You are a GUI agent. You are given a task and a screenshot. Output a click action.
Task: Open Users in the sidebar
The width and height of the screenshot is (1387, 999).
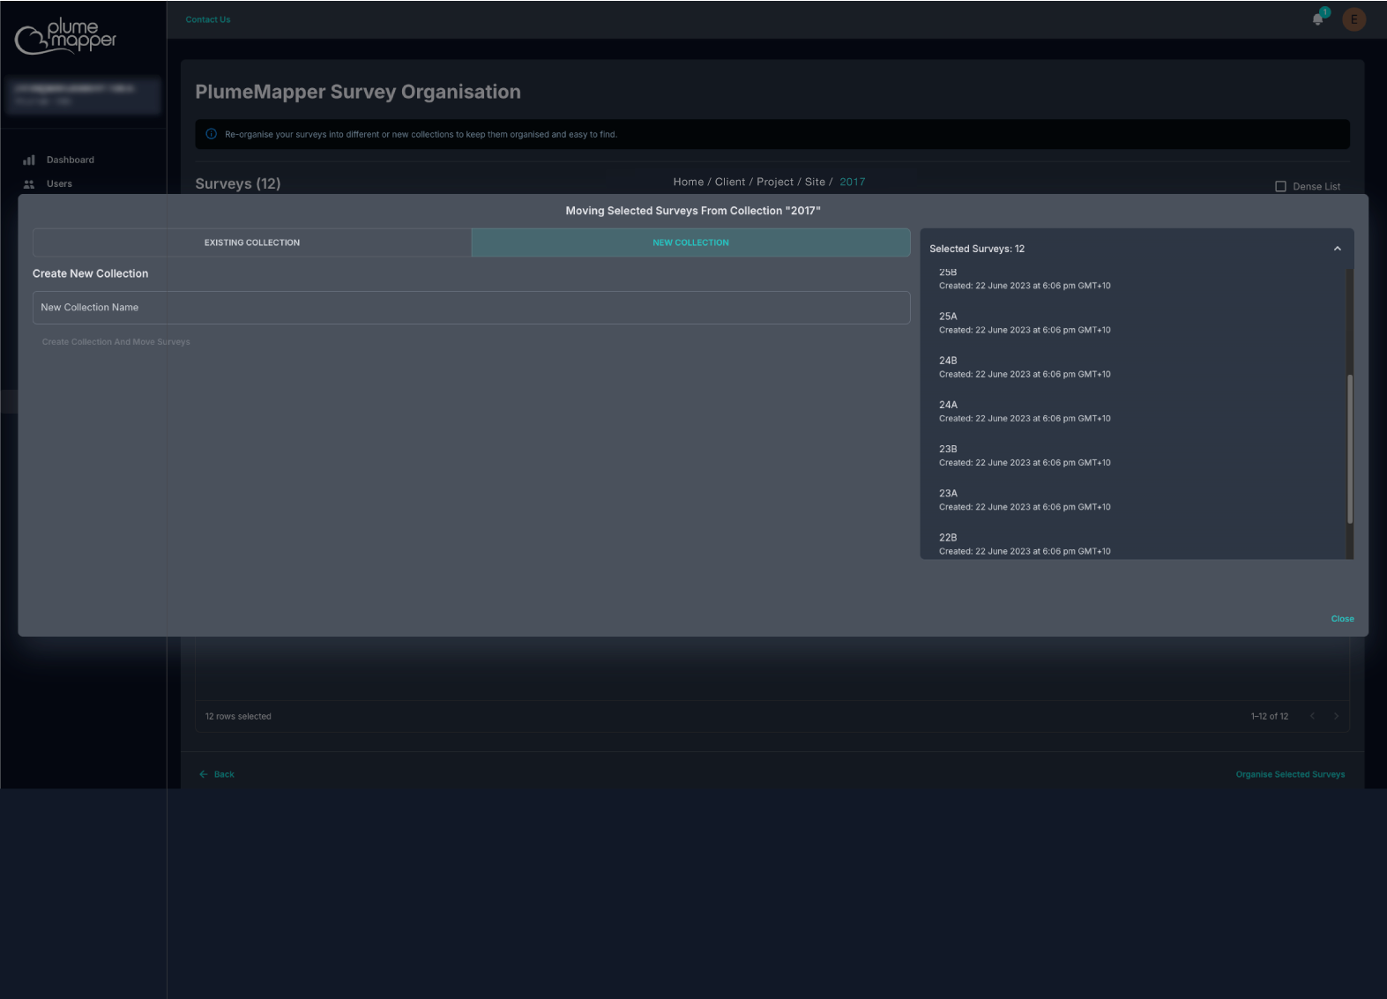(59, 184)
